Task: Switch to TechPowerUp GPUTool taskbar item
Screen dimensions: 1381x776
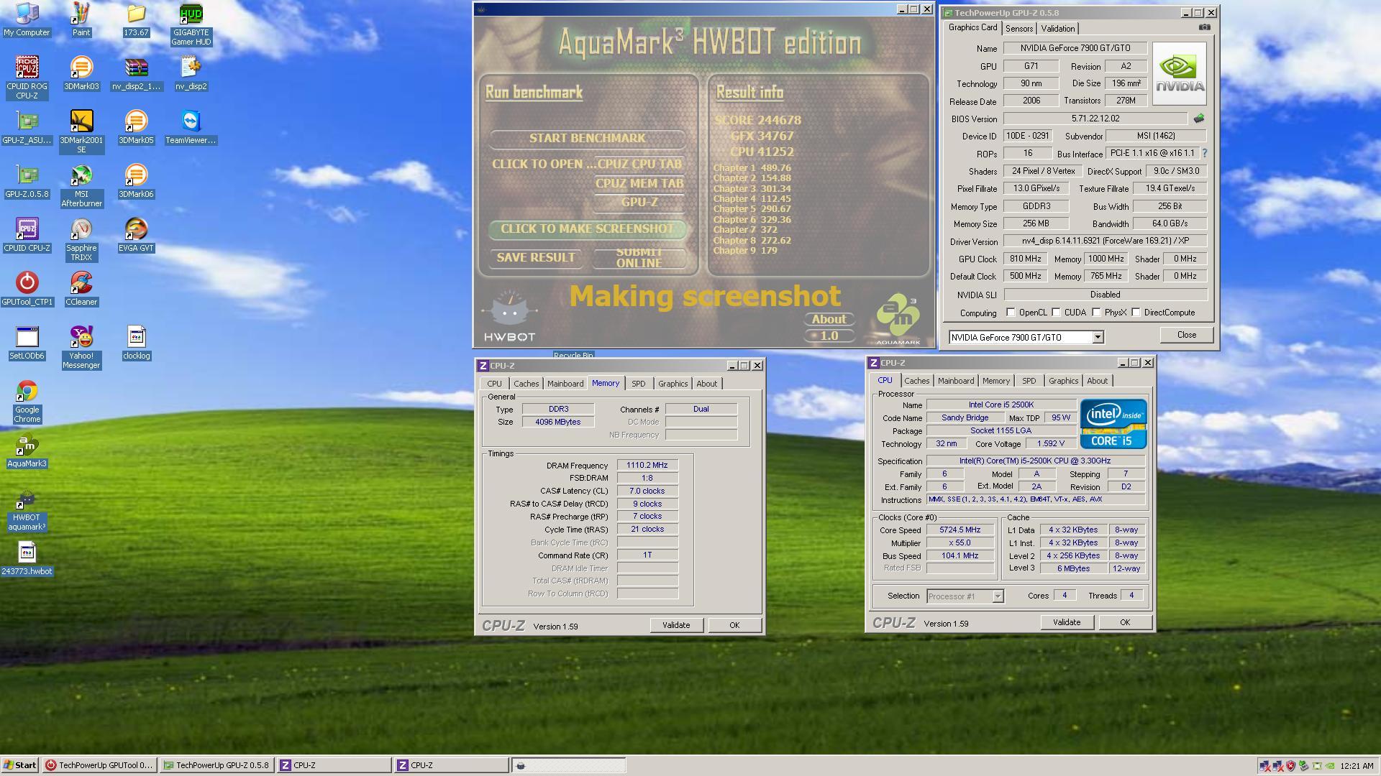Action: coord(99,765)
